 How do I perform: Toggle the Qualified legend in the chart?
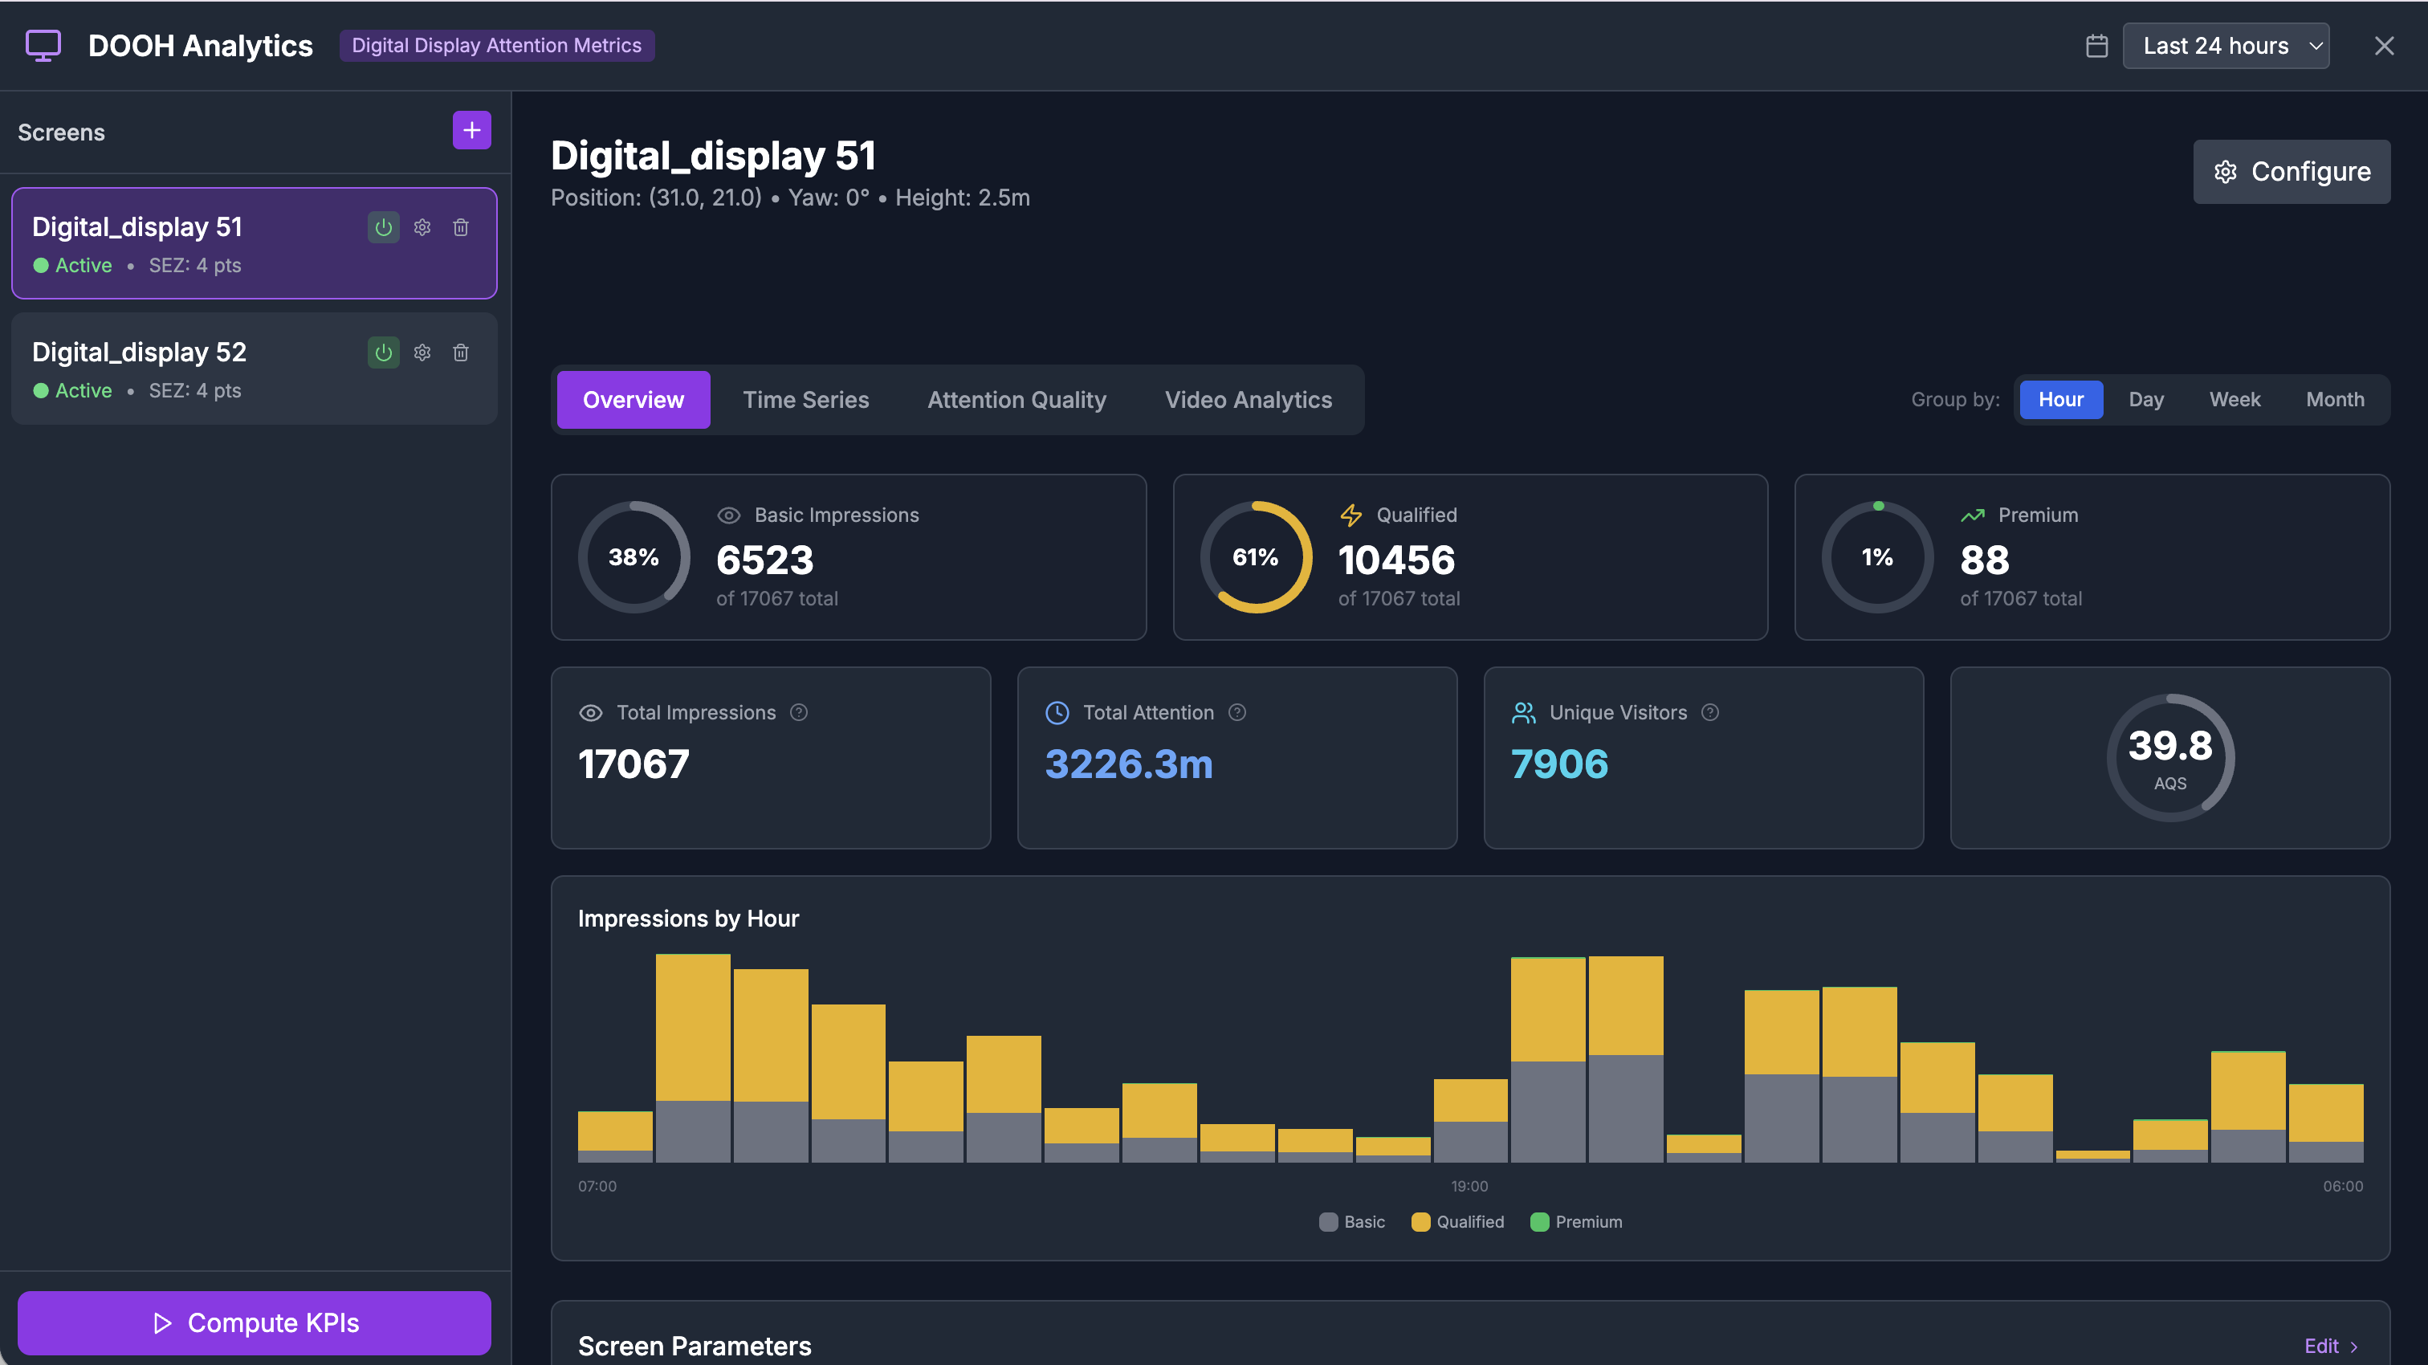click(x=1457, y=1222)
